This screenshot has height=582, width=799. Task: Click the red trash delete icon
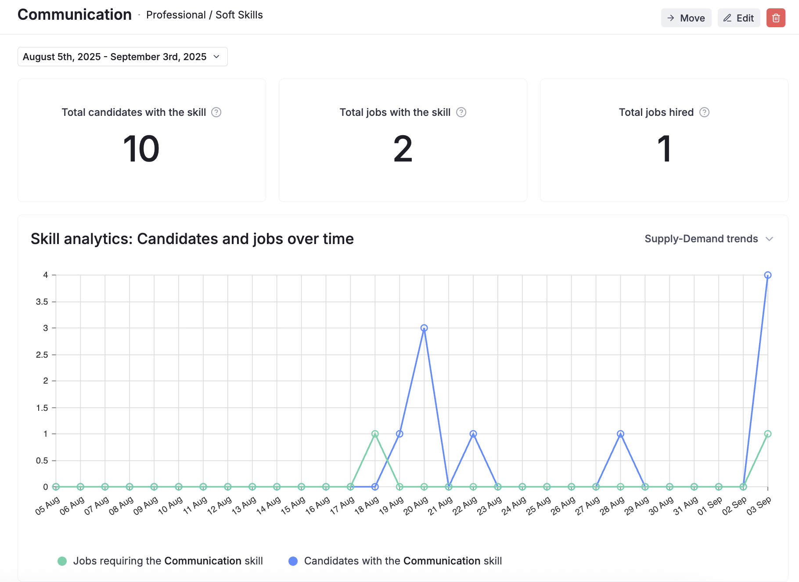pos(776,18)
